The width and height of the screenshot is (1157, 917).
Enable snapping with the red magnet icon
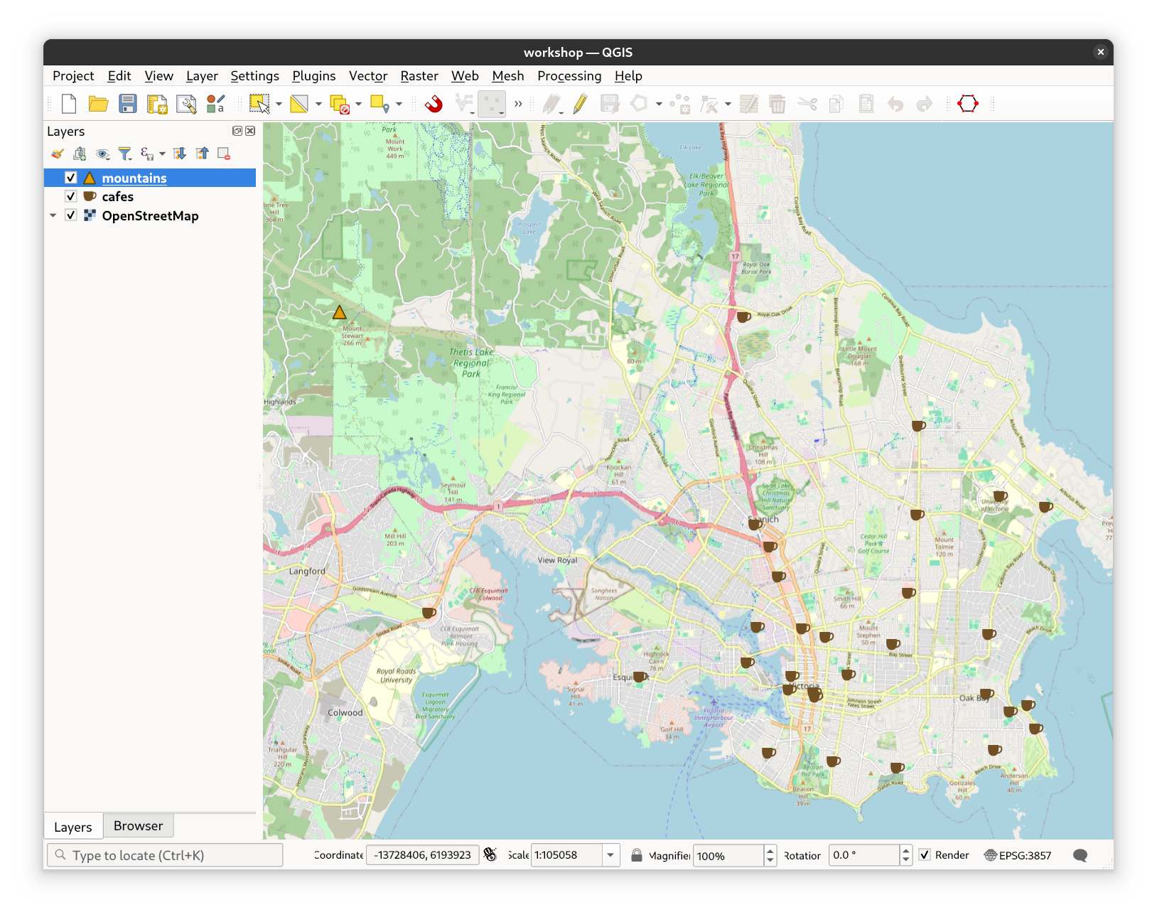pos(434,104)
